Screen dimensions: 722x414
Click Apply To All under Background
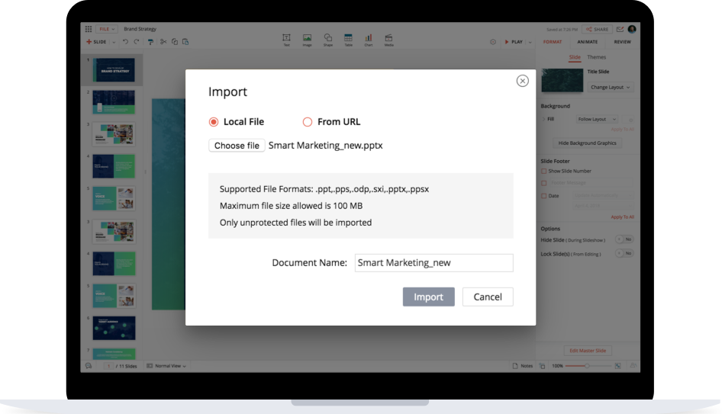[x=623, y=130]
